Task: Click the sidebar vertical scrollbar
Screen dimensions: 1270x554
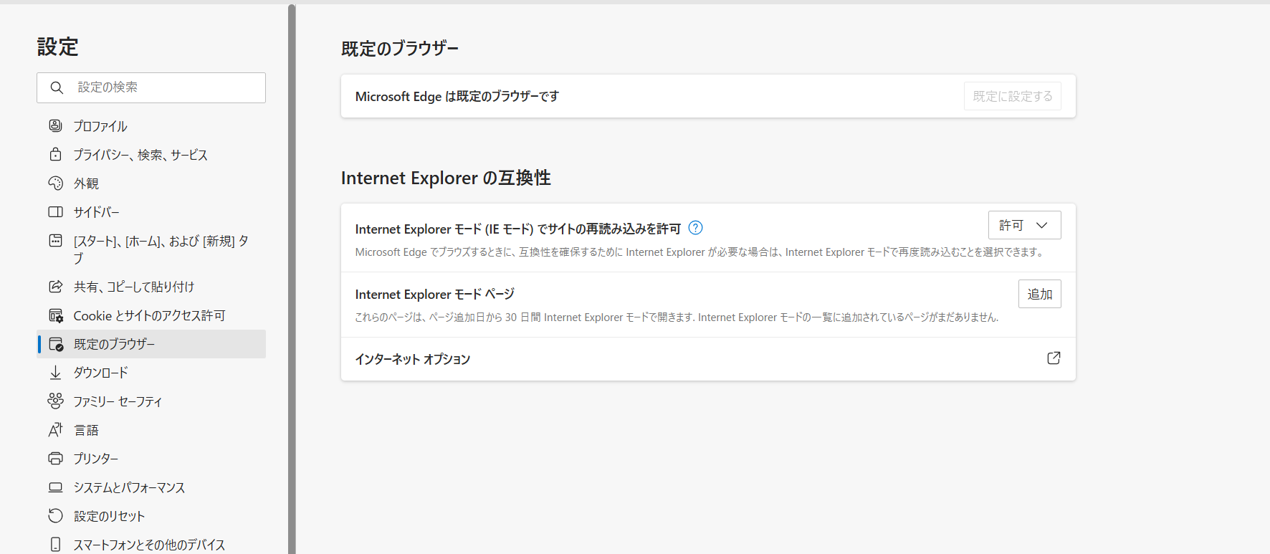Action: pyautogui.click(x=292, y=280)
